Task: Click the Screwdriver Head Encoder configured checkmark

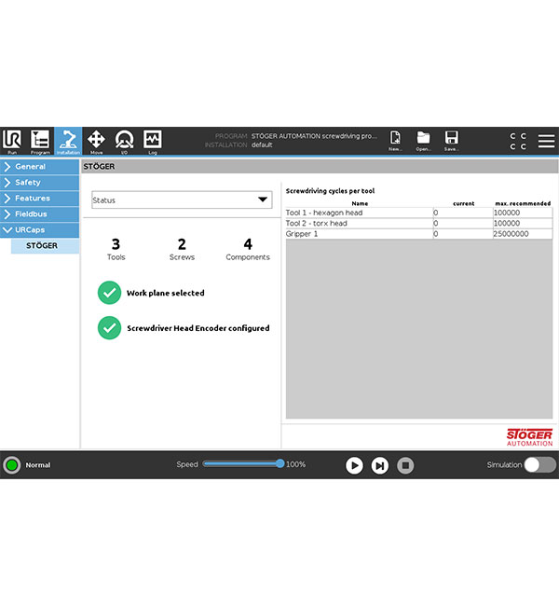Action: point(109,328)
